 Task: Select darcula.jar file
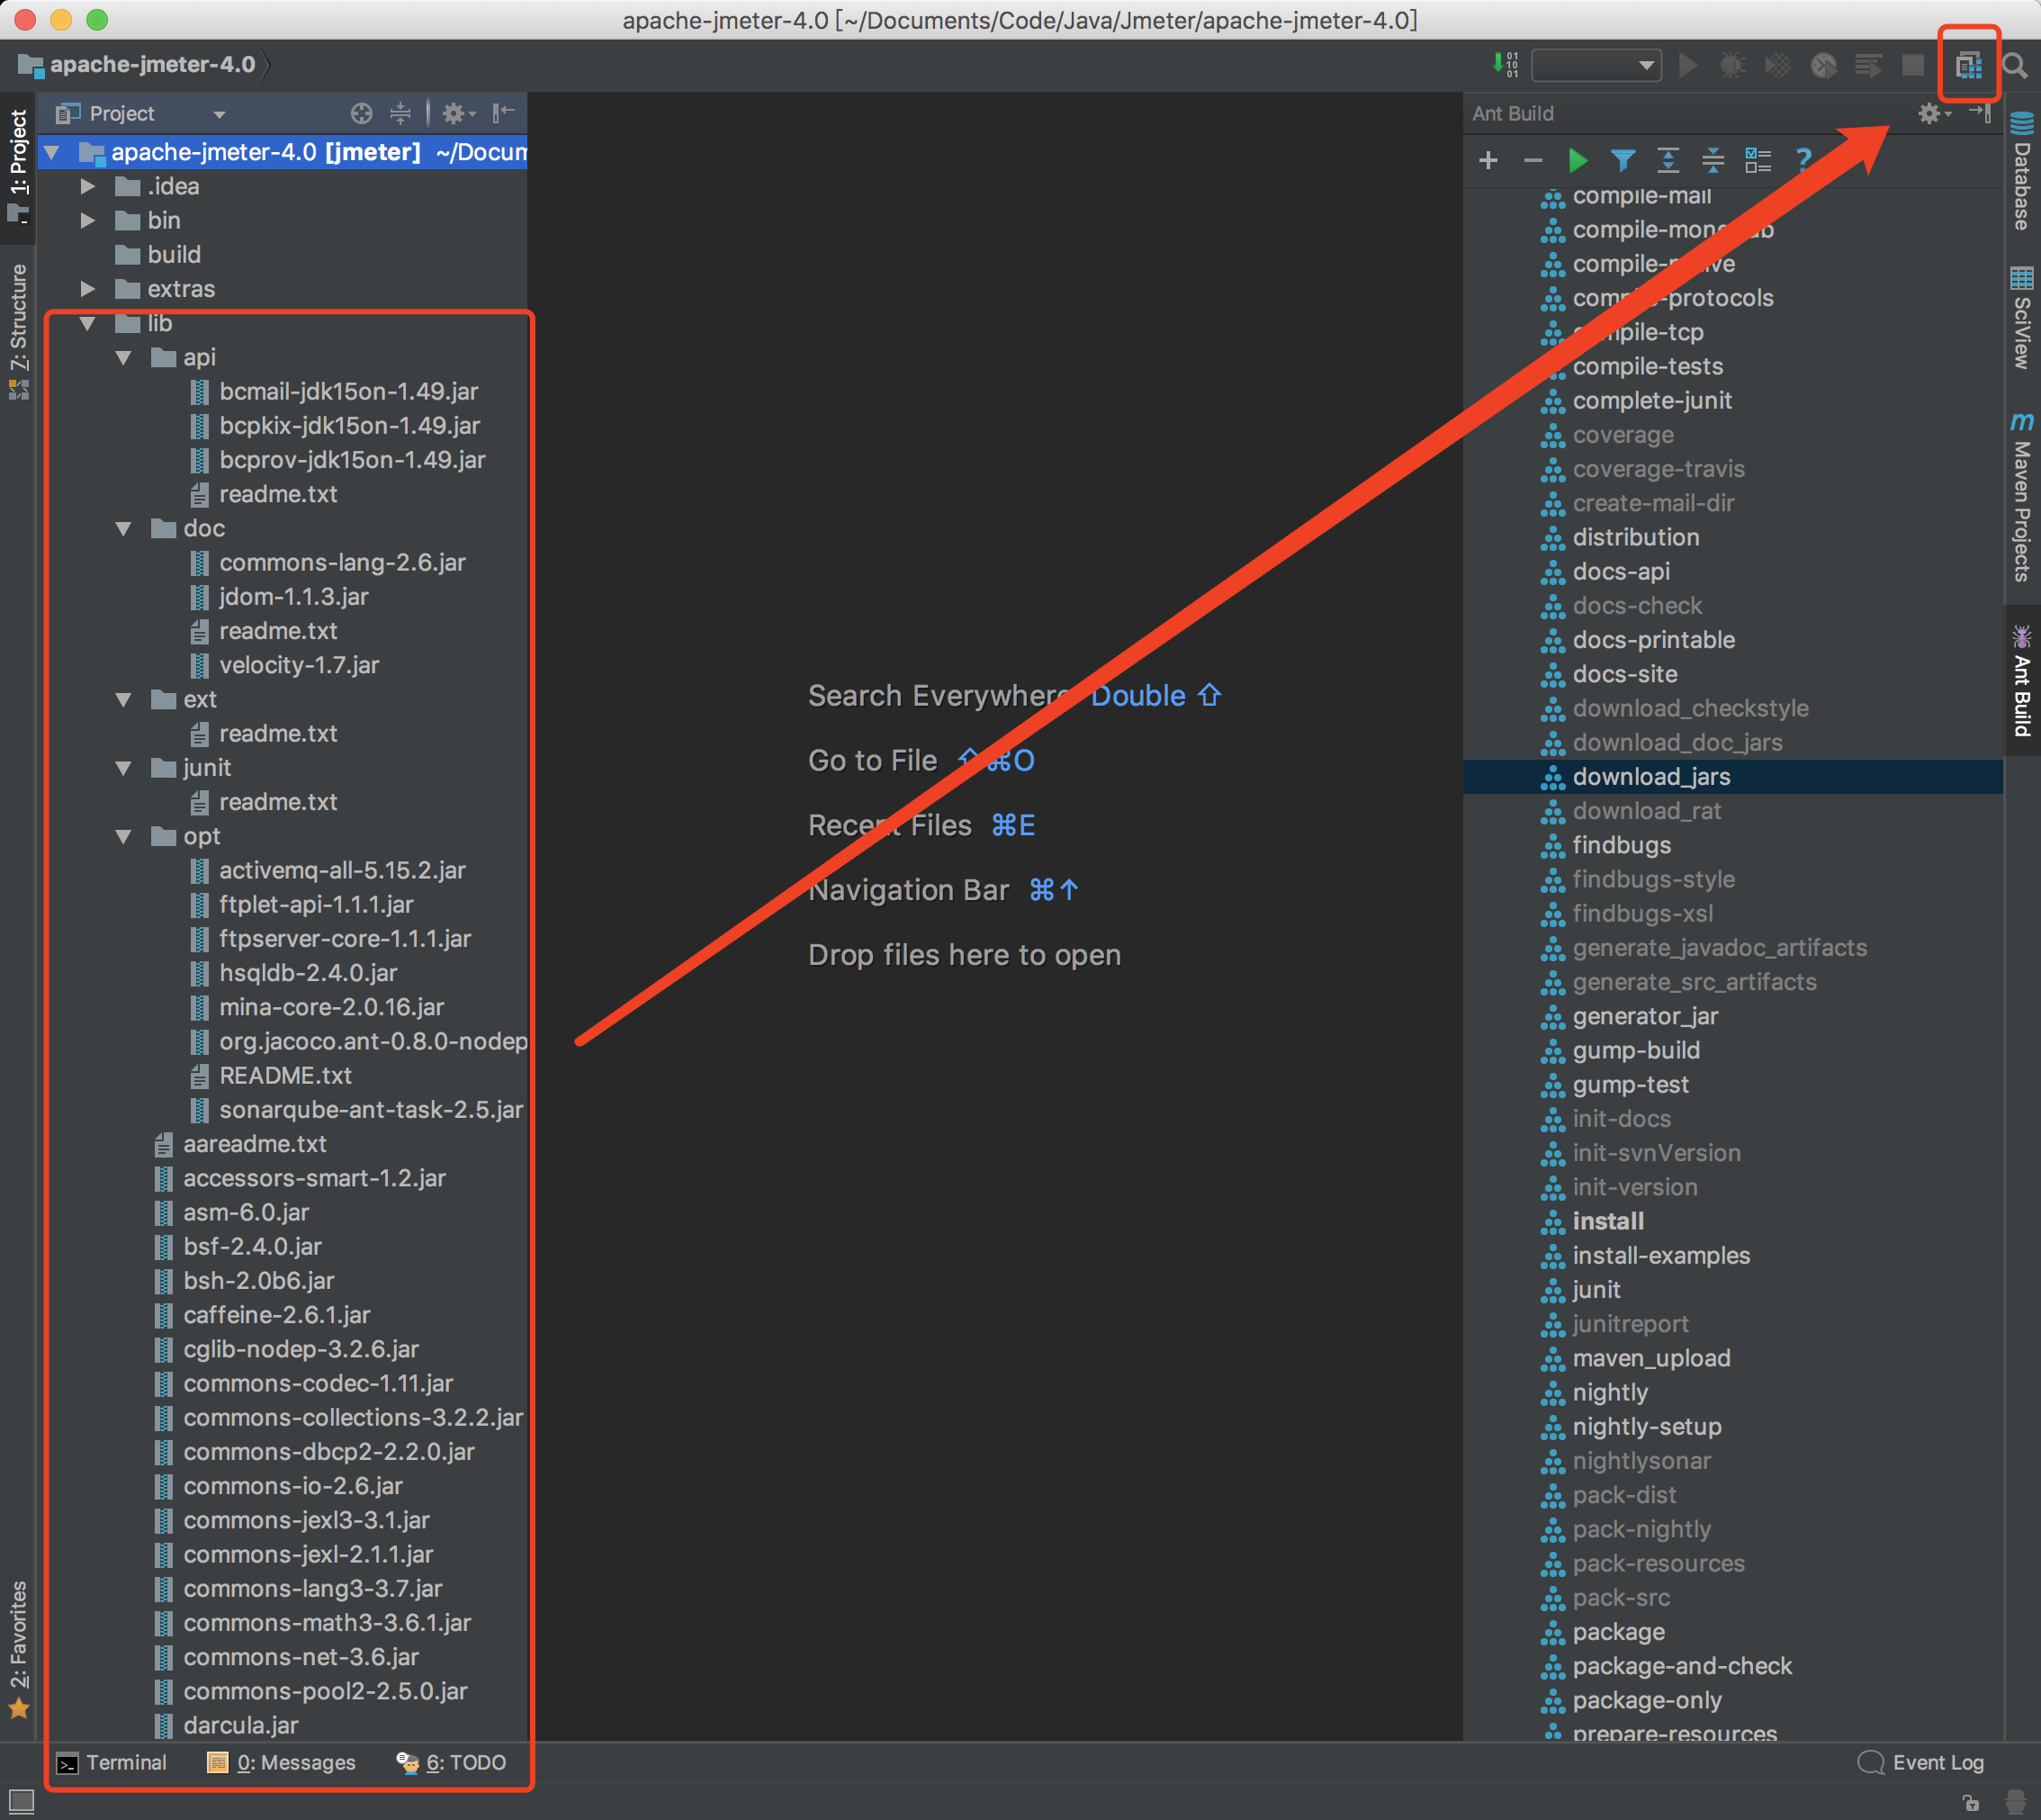240,1726
